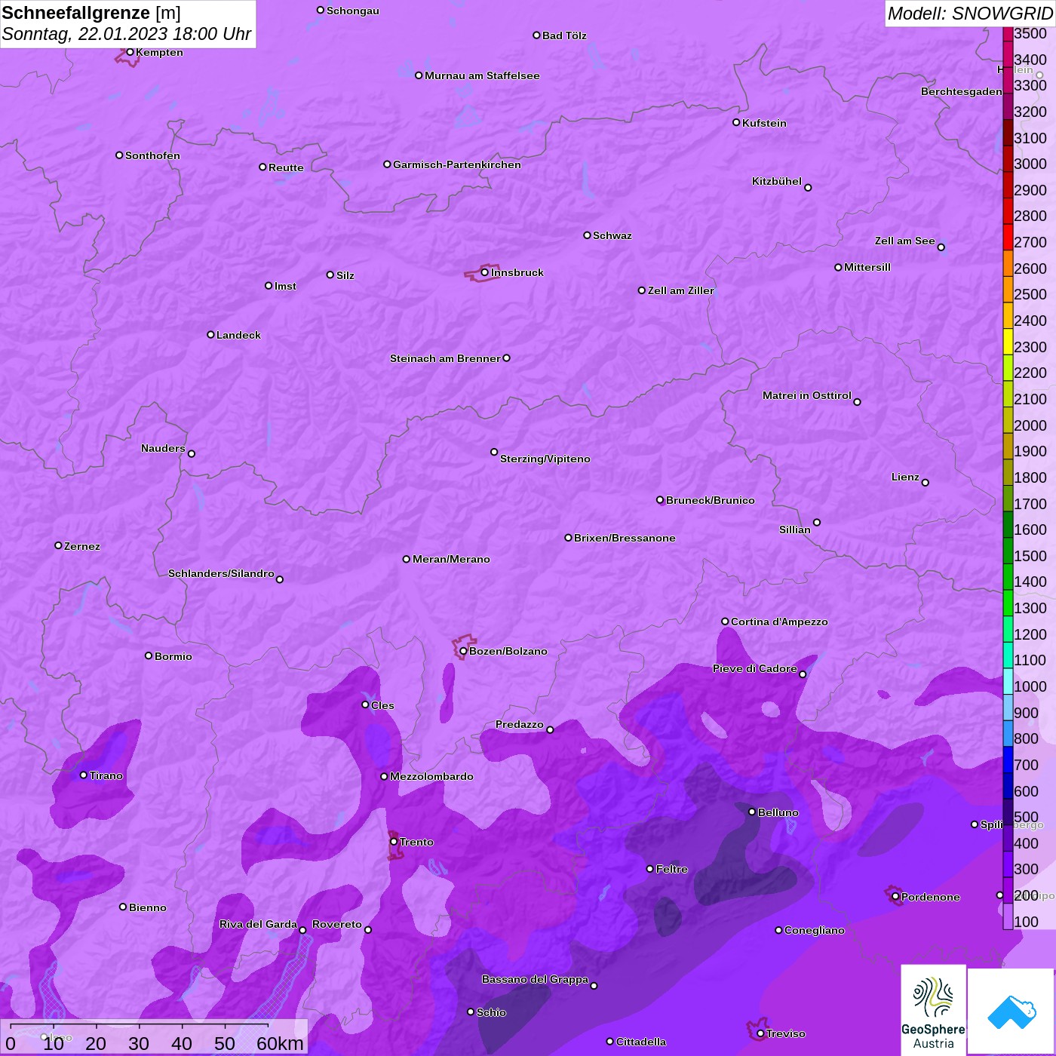Click the Kempten city marker
Viewport: 1056px width, 1056px height.
click(x=130, y=52)
